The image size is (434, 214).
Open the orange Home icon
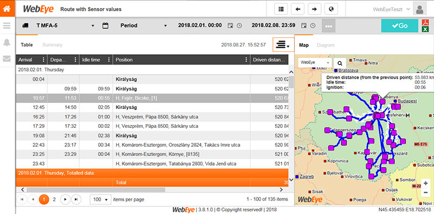7,9
